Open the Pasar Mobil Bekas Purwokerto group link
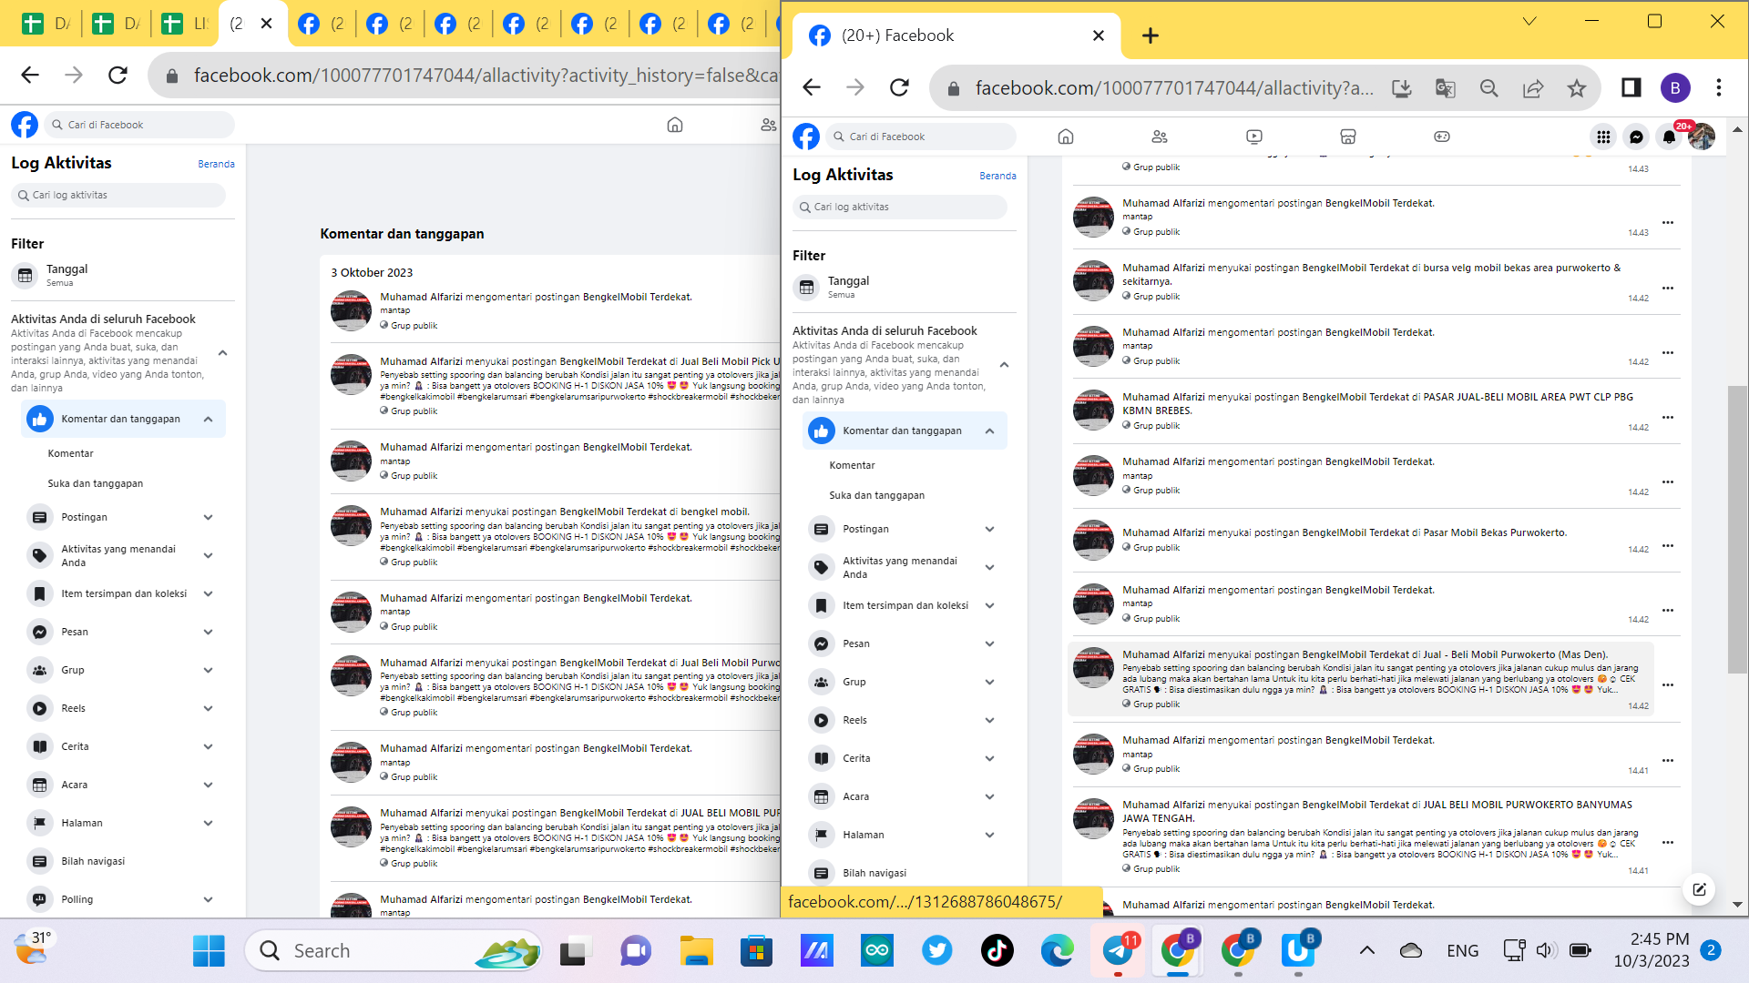 click(x=1495, y=533)
